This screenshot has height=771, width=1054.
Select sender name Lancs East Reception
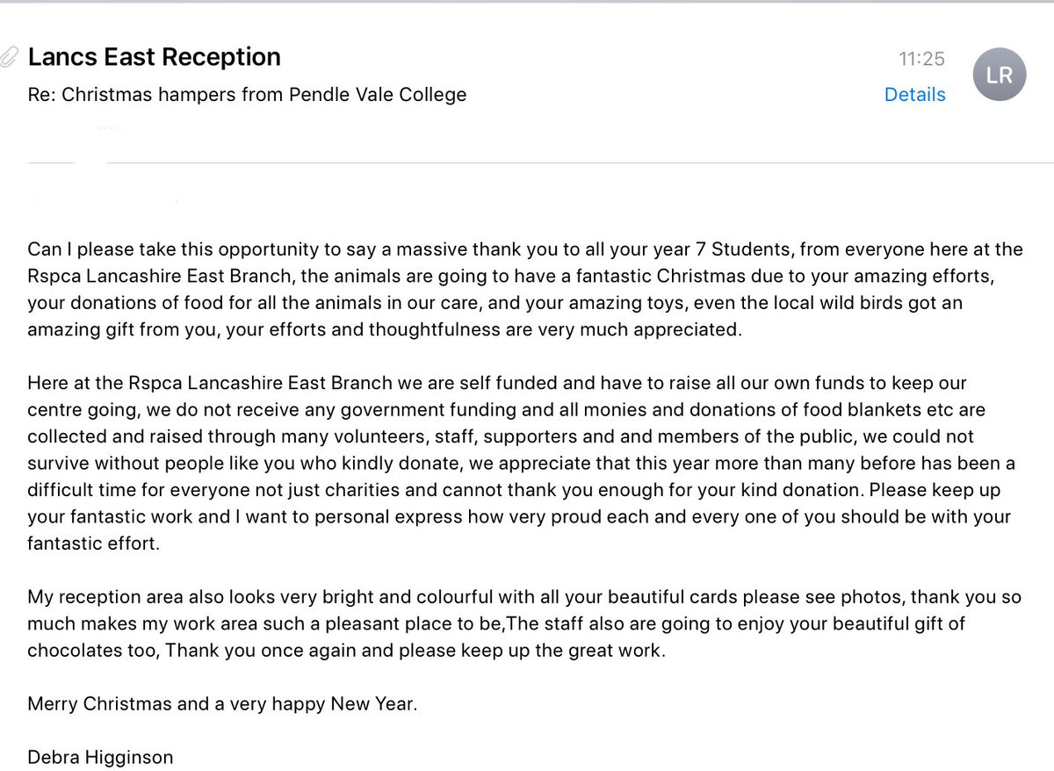coord(155,57)
